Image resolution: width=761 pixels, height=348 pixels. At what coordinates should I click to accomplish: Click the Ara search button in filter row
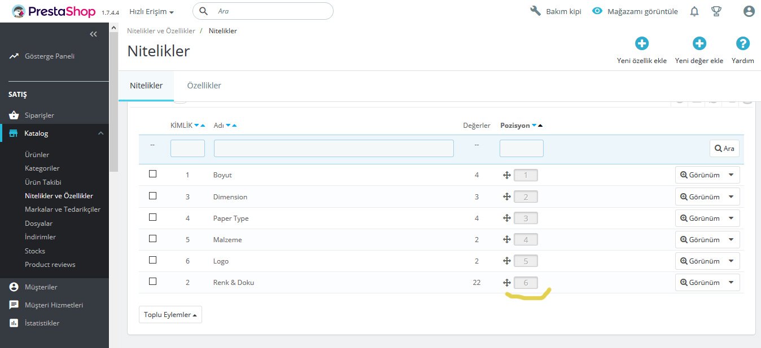point(724,149)
